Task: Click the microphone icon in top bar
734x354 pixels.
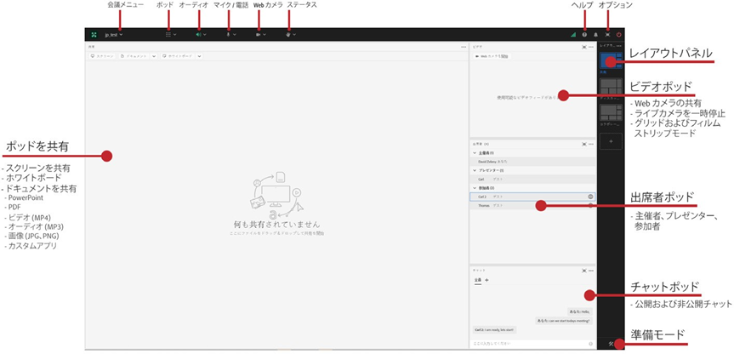Action: (x=228, y=35)
